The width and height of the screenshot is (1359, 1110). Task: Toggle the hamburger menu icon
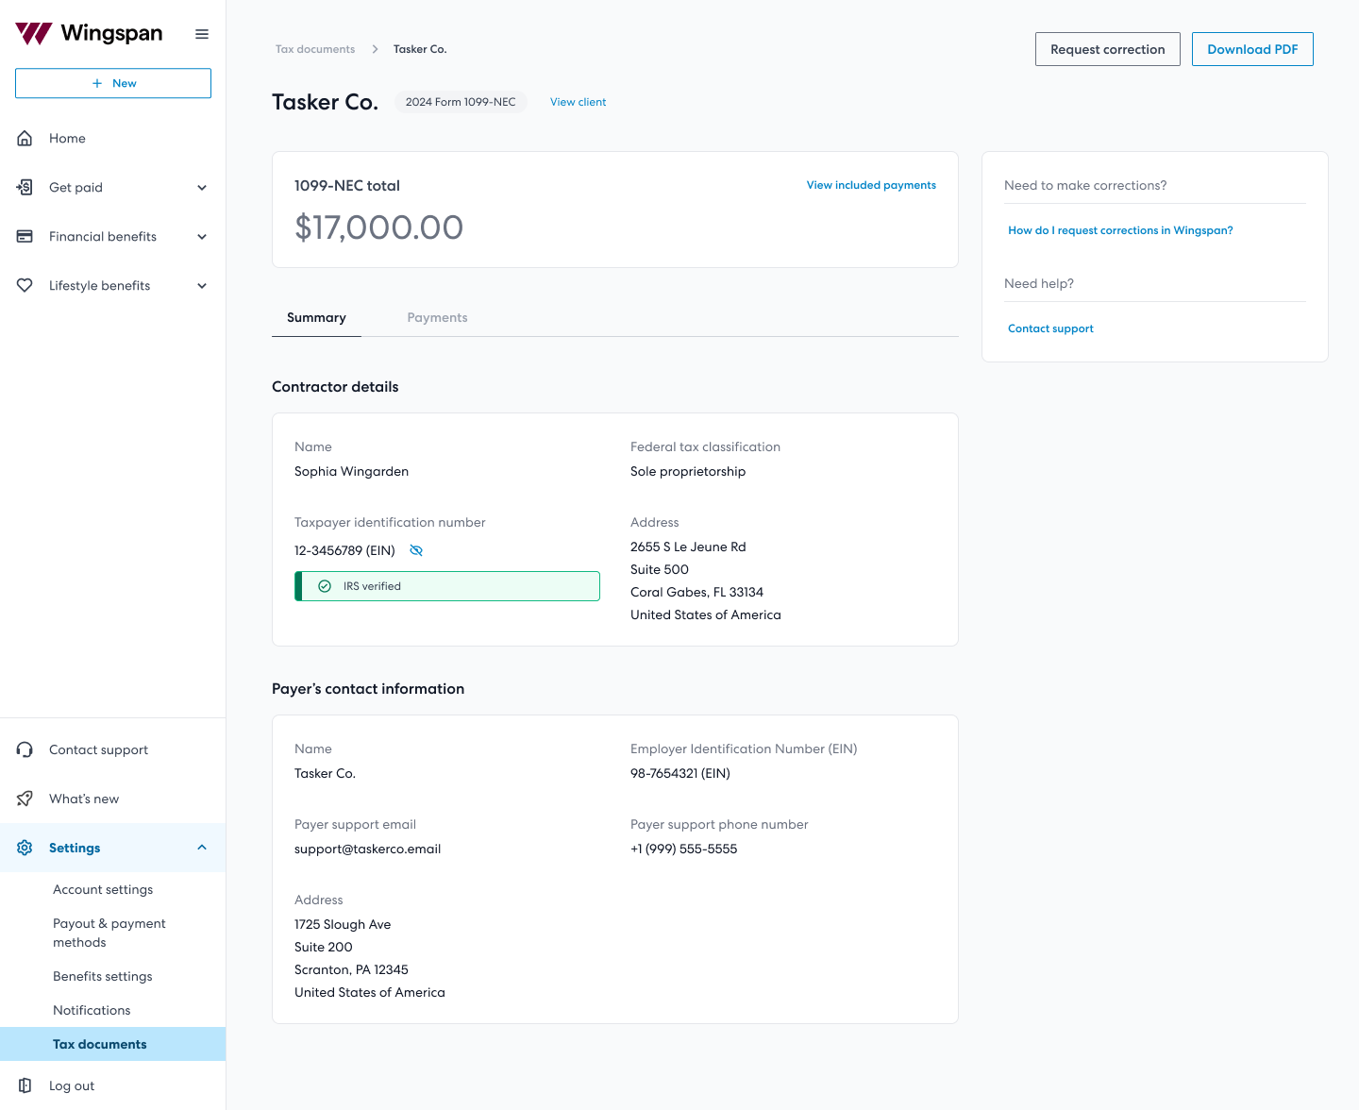point(202,34)
